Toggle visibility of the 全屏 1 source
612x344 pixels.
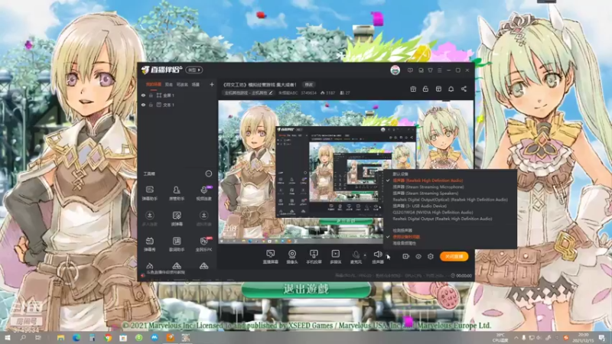(143, 95)
